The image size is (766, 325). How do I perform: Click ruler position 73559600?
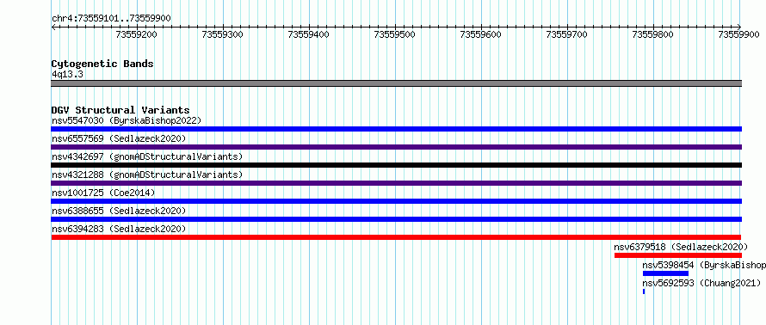(481, 34)
